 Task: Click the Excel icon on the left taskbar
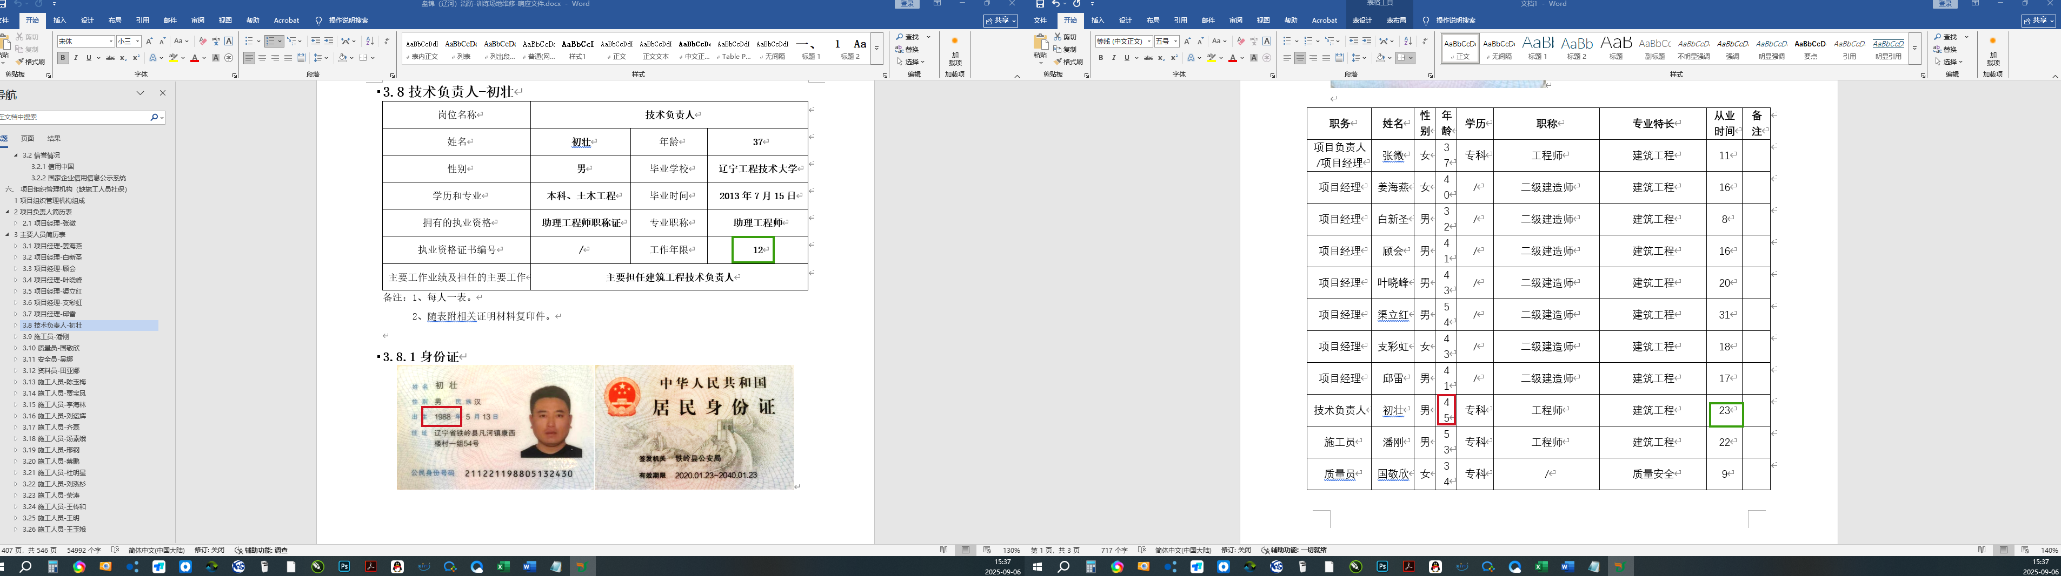coord(502,566)
